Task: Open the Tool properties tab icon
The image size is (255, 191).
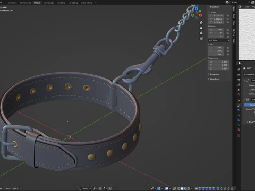Action: pyautogui.click(x=239, y=69)
